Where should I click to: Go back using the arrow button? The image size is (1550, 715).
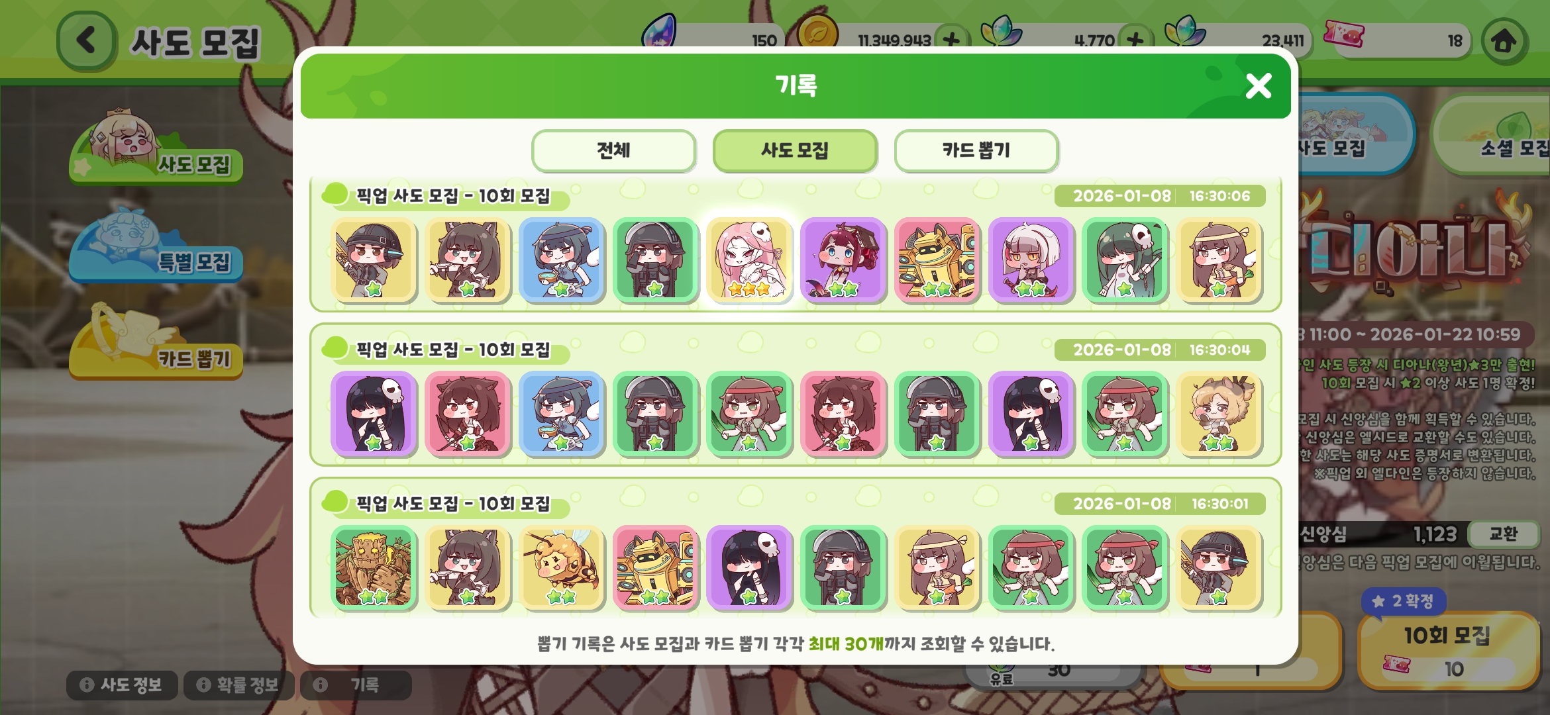click(87, 41)
